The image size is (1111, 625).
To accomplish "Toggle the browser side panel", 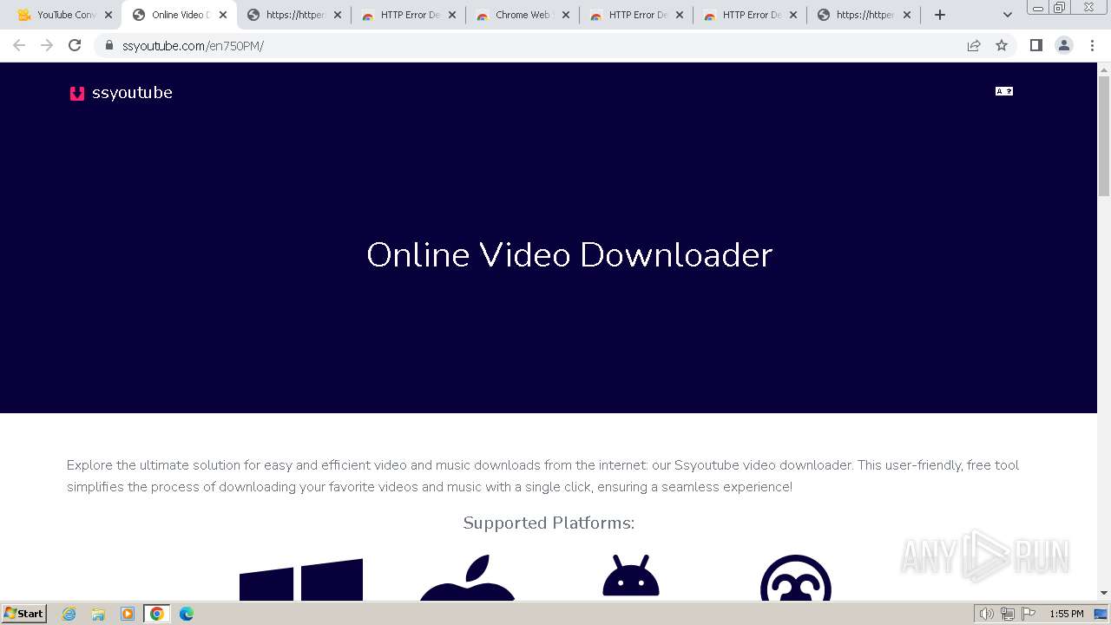I will (x=1036, y=45).
